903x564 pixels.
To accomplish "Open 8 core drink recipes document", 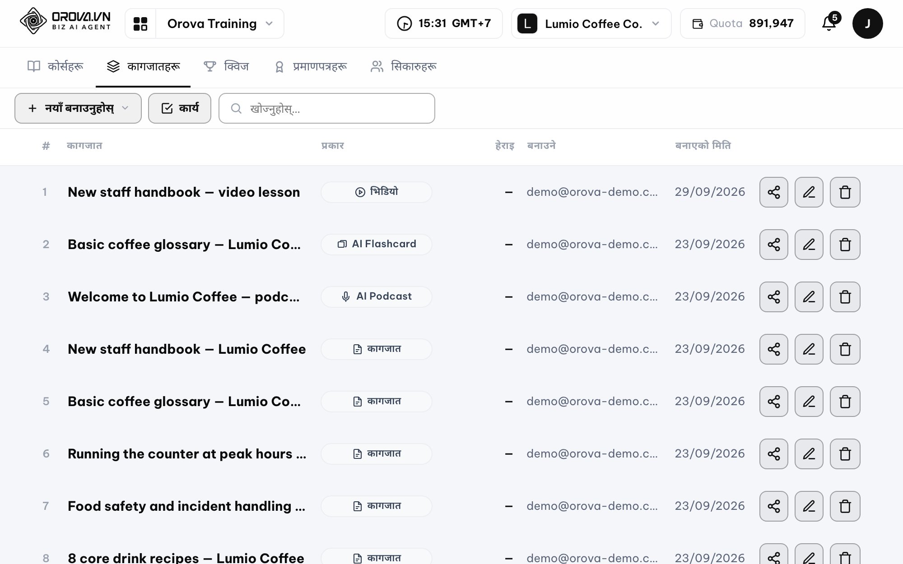I will [x=186, y=558].
